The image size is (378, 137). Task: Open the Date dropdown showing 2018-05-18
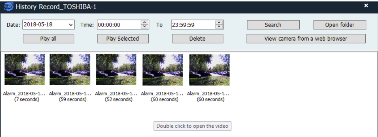(x=48, y=24)
